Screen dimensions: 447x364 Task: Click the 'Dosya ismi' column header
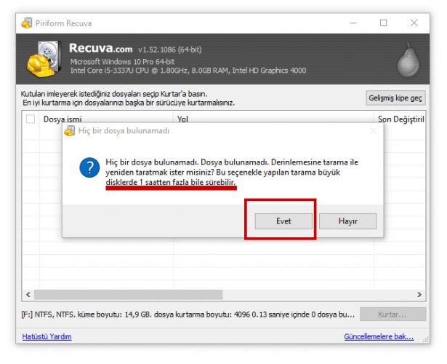pos(63,119)
